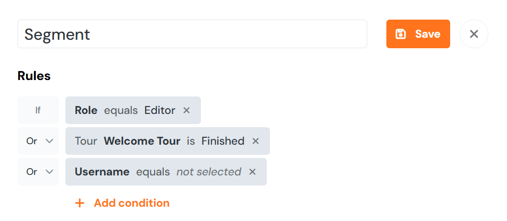Pick a value for 'not selected' username
Screen dimensions: 507x221
coord(209,172)
